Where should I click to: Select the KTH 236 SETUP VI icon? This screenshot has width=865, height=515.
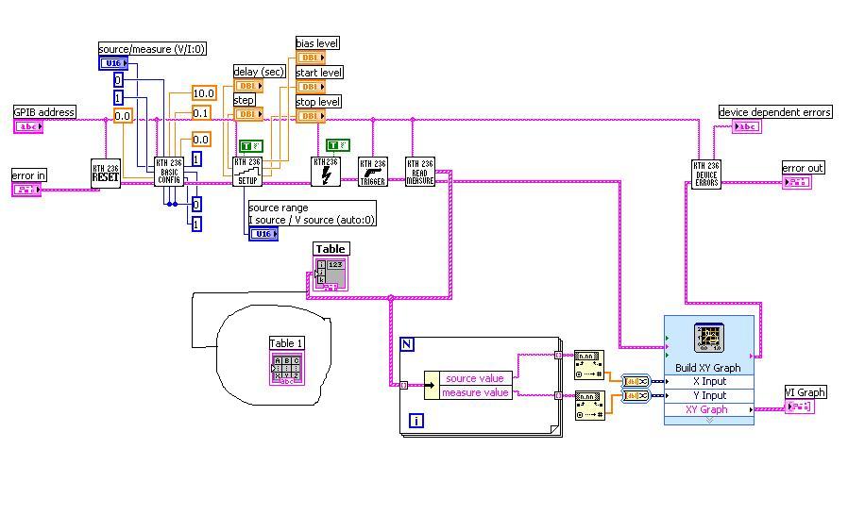click(246, 172)
